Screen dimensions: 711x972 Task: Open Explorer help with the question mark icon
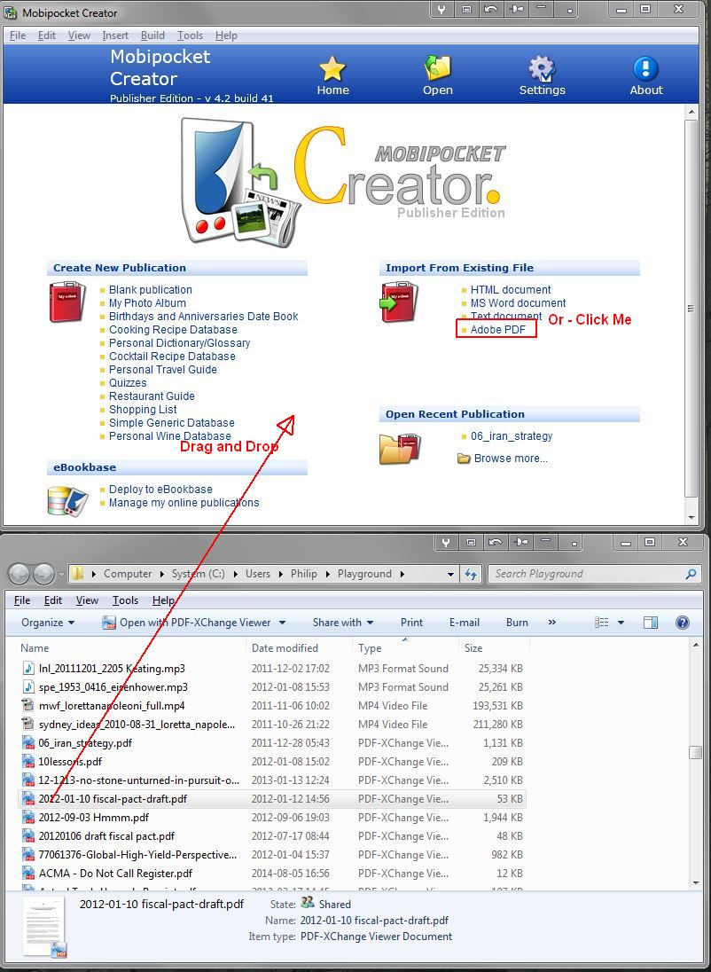682,623
